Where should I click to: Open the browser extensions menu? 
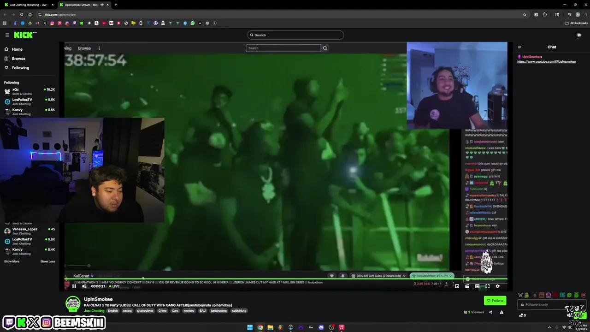click(545, 14)
